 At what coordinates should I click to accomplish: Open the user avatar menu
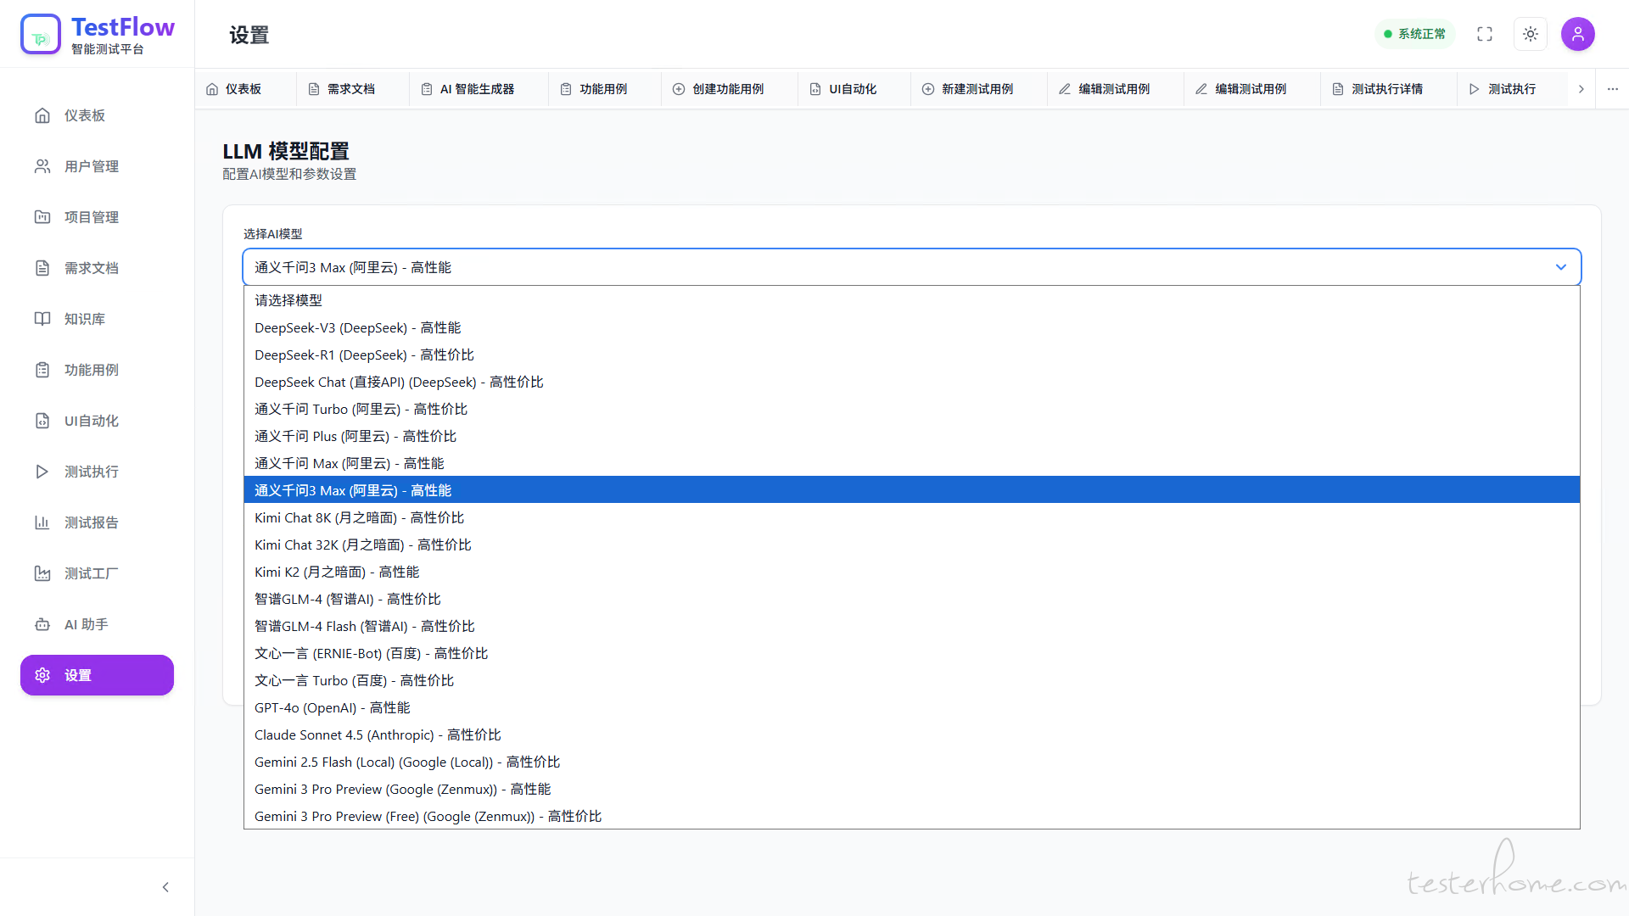coord(1578,34)
